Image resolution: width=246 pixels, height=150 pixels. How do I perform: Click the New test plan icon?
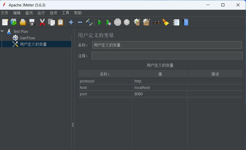(x=5, y=22)
